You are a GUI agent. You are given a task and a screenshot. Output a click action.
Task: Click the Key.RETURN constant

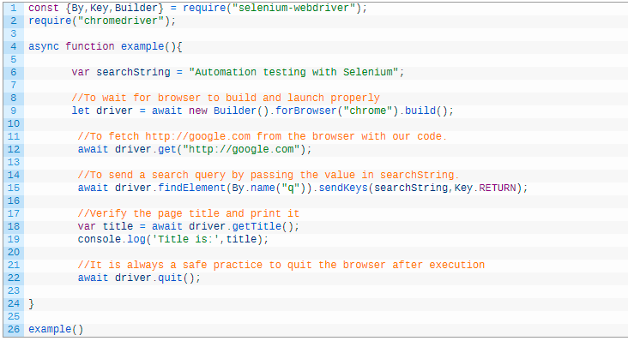click(x=485, y=188)
